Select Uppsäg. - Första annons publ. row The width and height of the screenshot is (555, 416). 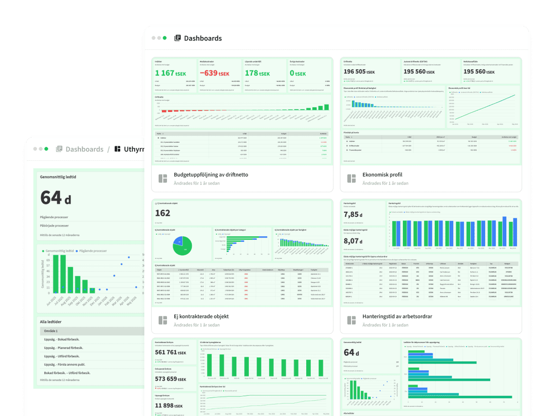(92, 364)
